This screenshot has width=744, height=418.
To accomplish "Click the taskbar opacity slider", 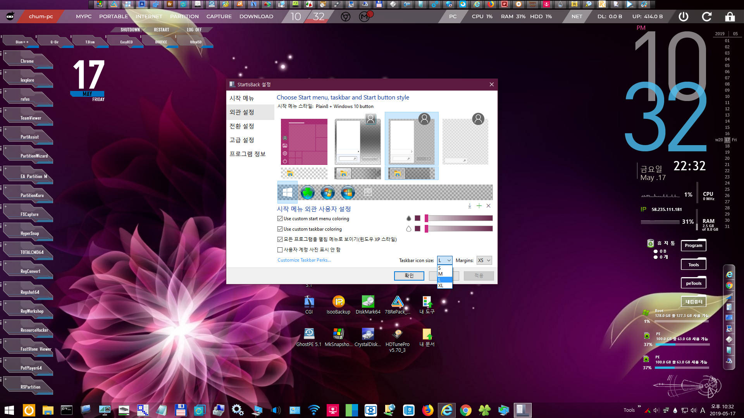I will pos(458,229).
